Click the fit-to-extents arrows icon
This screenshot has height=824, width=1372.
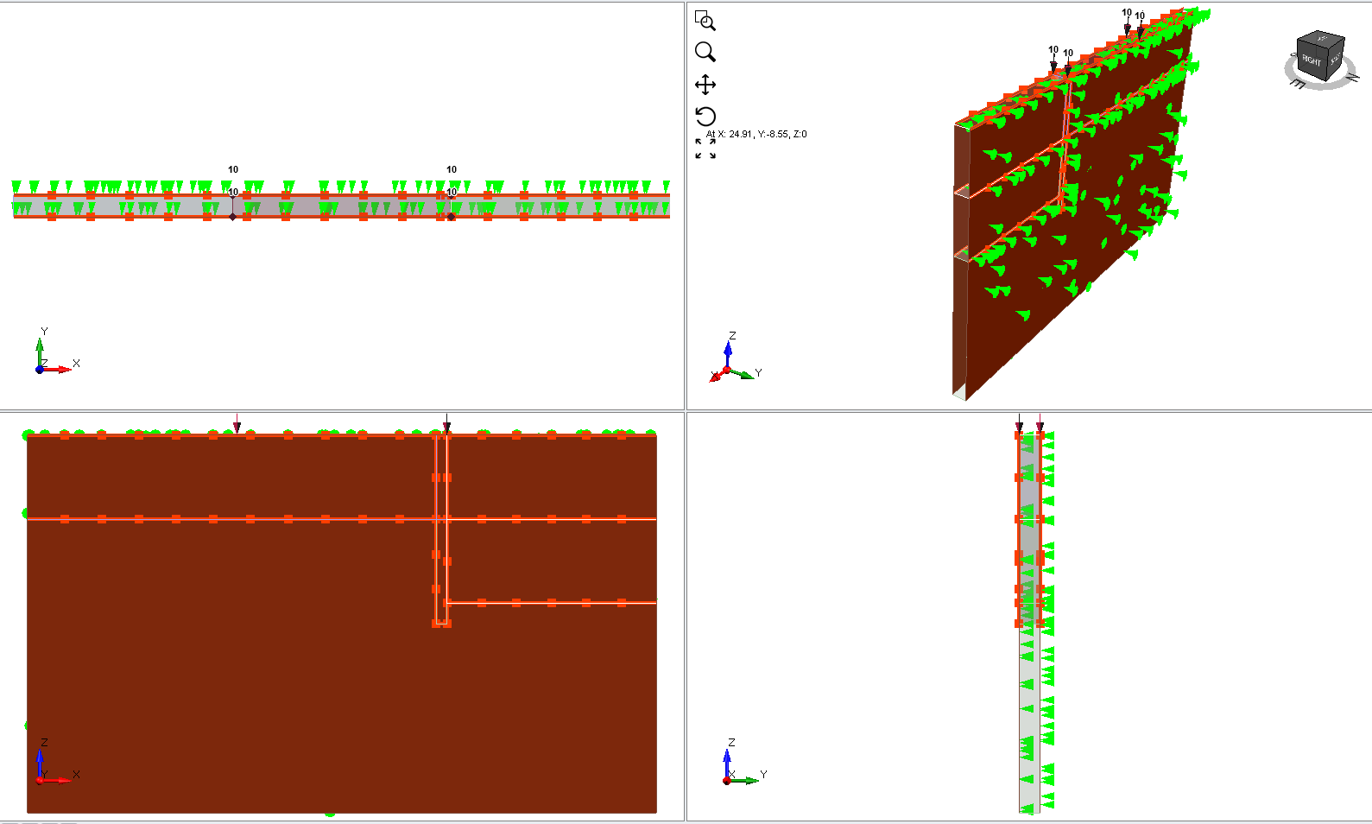pyautogui.click(x=705, y=149)
